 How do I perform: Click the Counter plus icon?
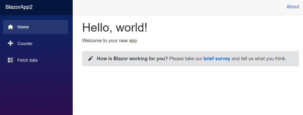(x=10, y=44)
